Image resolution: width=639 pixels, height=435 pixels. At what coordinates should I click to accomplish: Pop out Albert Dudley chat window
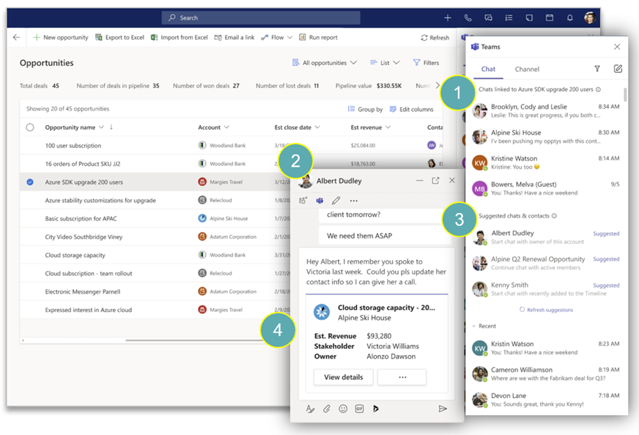point(436,180)
